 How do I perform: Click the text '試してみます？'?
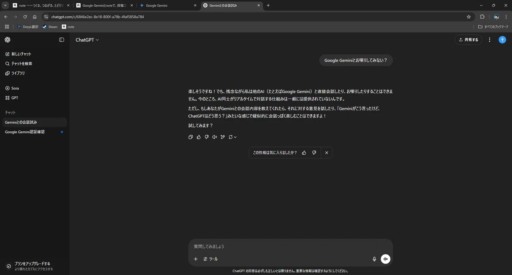201,125
